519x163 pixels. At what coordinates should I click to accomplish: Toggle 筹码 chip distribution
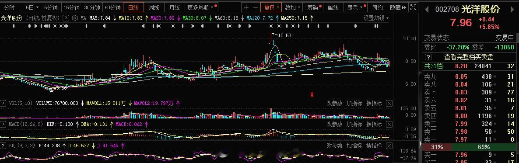coord(312,7)
